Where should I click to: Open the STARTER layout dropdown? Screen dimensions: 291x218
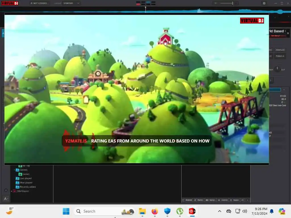tap(71, 3)
